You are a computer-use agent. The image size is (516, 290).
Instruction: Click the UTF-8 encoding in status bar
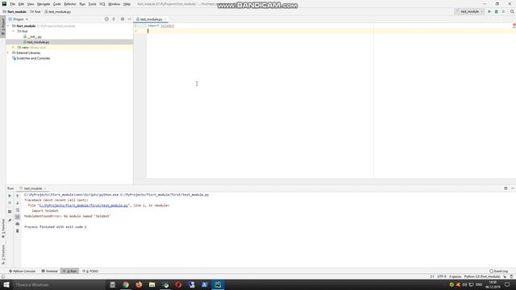tap(442, 276)
